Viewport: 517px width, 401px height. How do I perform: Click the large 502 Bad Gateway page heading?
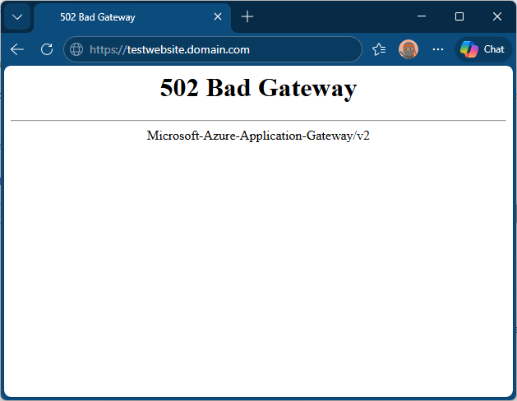coord(258,88)
